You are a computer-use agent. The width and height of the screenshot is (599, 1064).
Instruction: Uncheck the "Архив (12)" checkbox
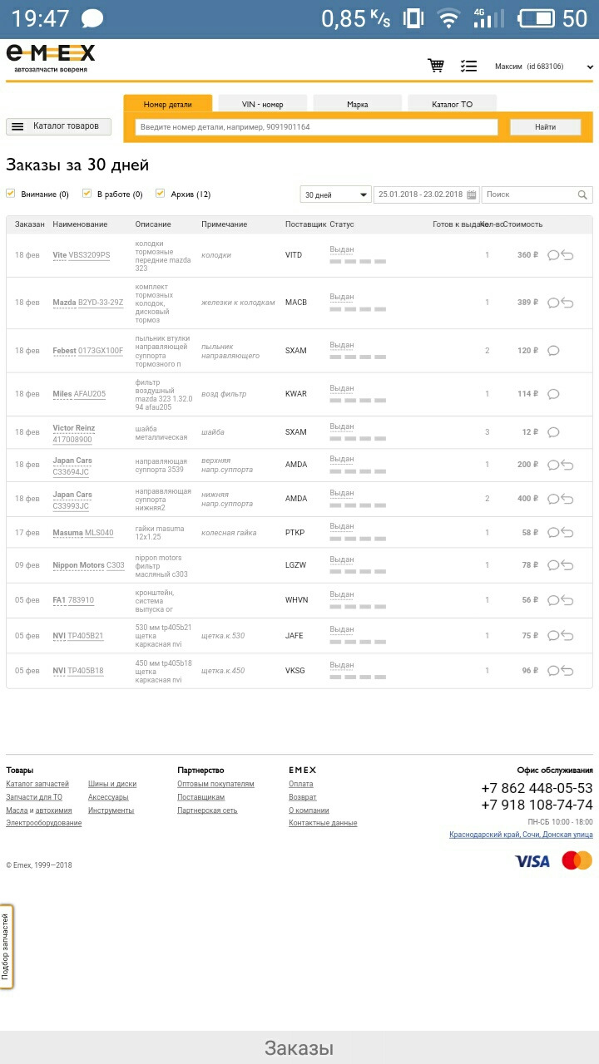coord(161,194)
